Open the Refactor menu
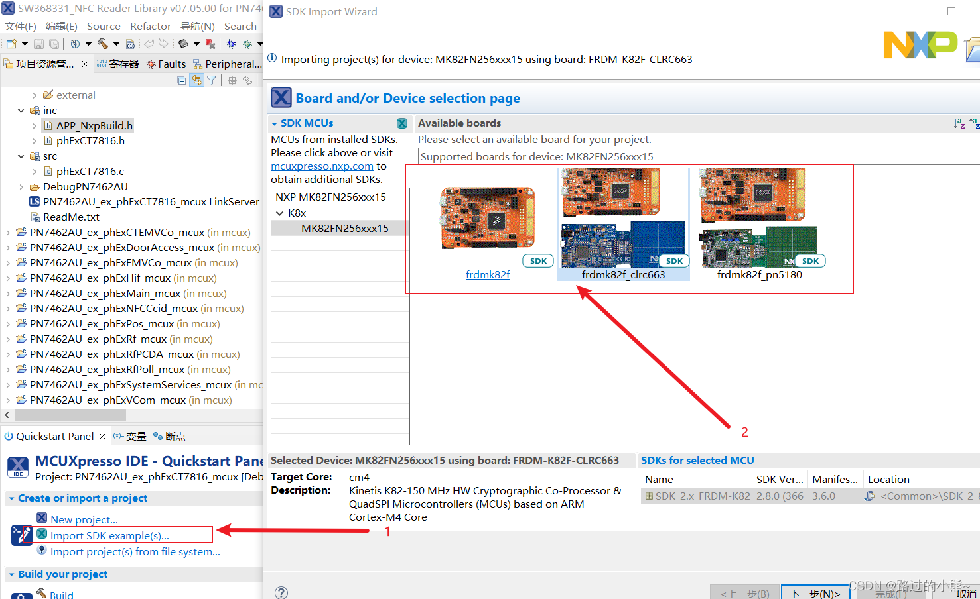The height and width of the screenshot is (599, 980). (151, 26)
